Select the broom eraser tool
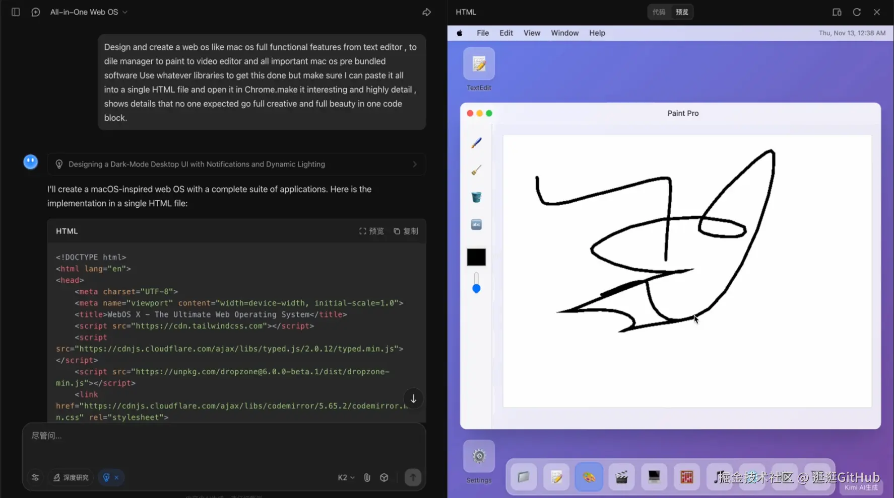Screen dimensions: 894x498 click(x=476, y=171)
